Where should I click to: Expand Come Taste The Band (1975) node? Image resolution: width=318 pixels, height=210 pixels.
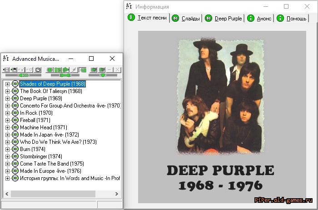point(7,164)
